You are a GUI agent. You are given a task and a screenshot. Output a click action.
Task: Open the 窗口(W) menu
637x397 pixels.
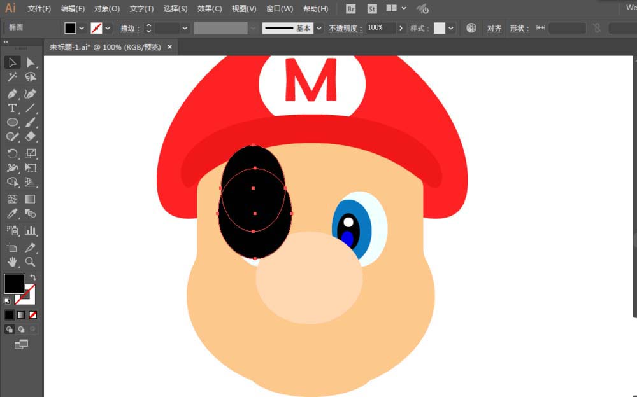tap(280, 8)
